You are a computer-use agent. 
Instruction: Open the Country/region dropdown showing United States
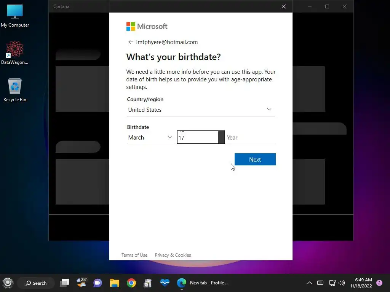[x=201, y=110]
